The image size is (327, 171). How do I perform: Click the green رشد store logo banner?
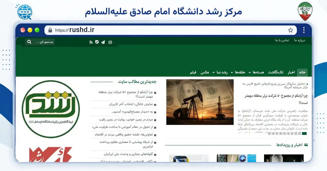point(51,109)
